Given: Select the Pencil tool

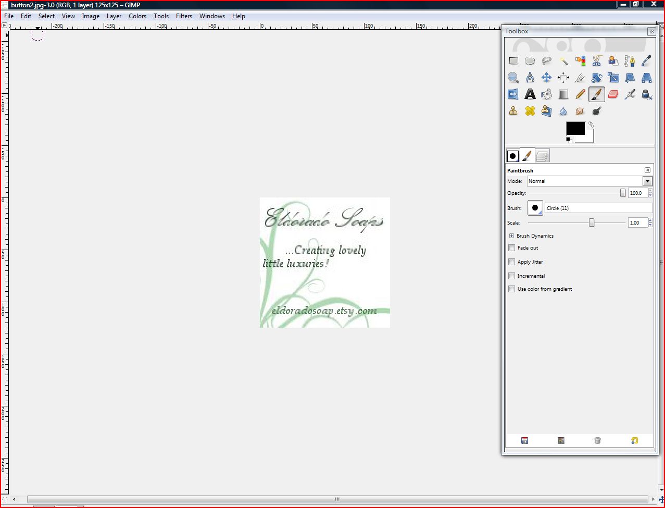Looking at the screenshot, I should [x=580, y=94].
